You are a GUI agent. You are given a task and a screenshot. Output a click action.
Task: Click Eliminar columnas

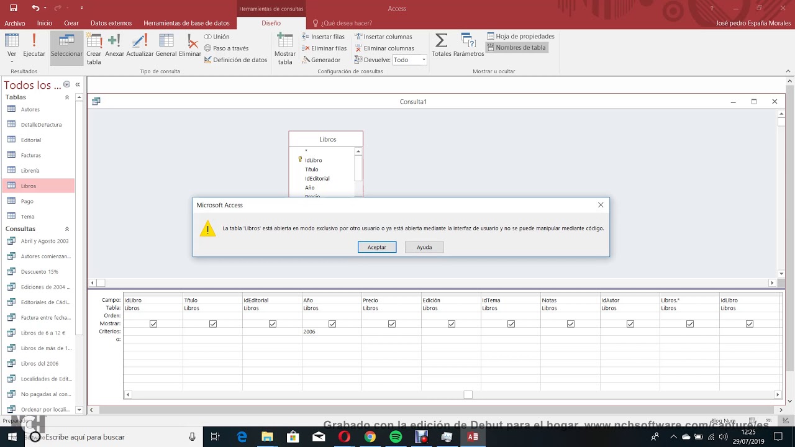(384, 48)
